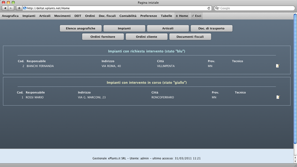This screenshot has height=167, width=297.
Task: Select the VIA ROMA, 40 address
Action: pos(111,66)
